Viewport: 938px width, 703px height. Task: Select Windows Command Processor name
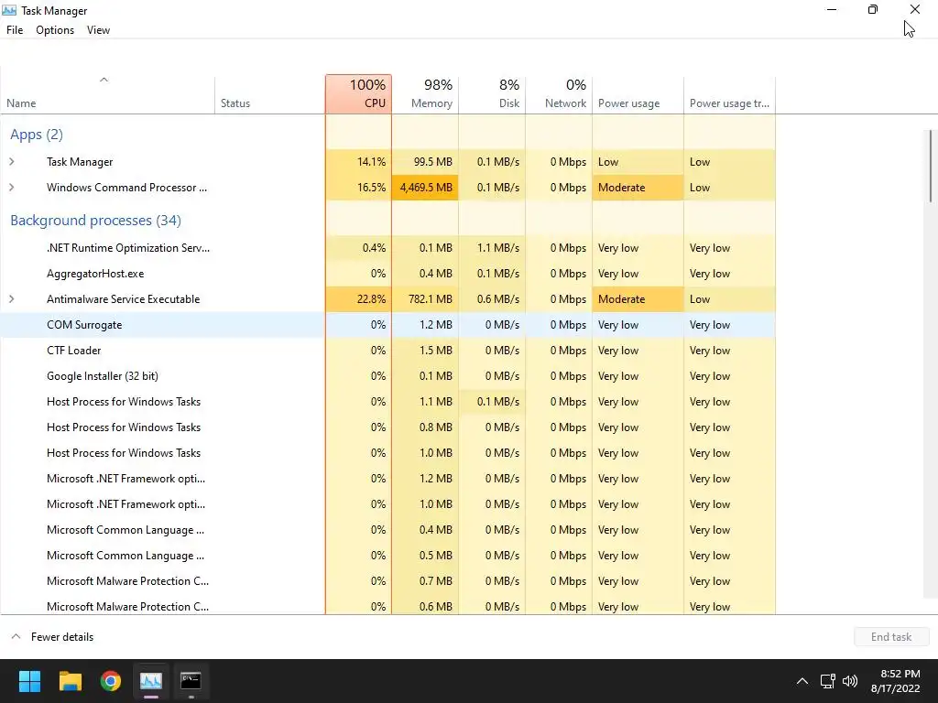click(126, 187)
